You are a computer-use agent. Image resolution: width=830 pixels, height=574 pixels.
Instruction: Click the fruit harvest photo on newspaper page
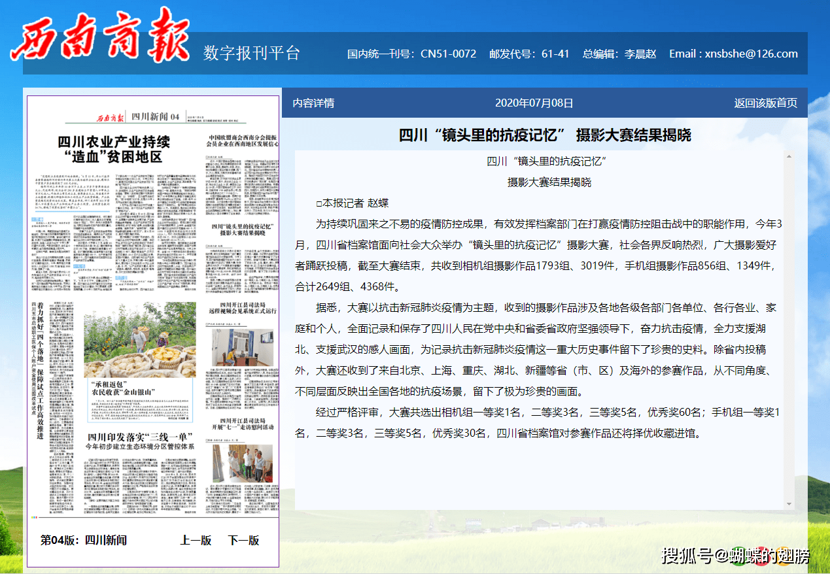click(x=139, y=339)
